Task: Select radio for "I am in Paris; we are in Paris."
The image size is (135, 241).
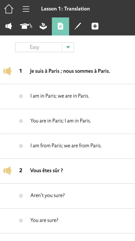Action: click(x=21, y=96)
